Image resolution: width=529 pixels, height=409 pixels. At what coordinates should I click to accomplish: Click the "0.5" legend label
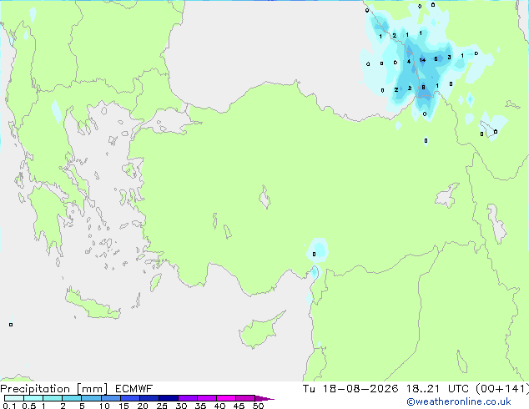point(29,406)
